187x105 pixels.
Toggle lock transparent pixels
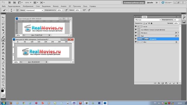(144, 23)
